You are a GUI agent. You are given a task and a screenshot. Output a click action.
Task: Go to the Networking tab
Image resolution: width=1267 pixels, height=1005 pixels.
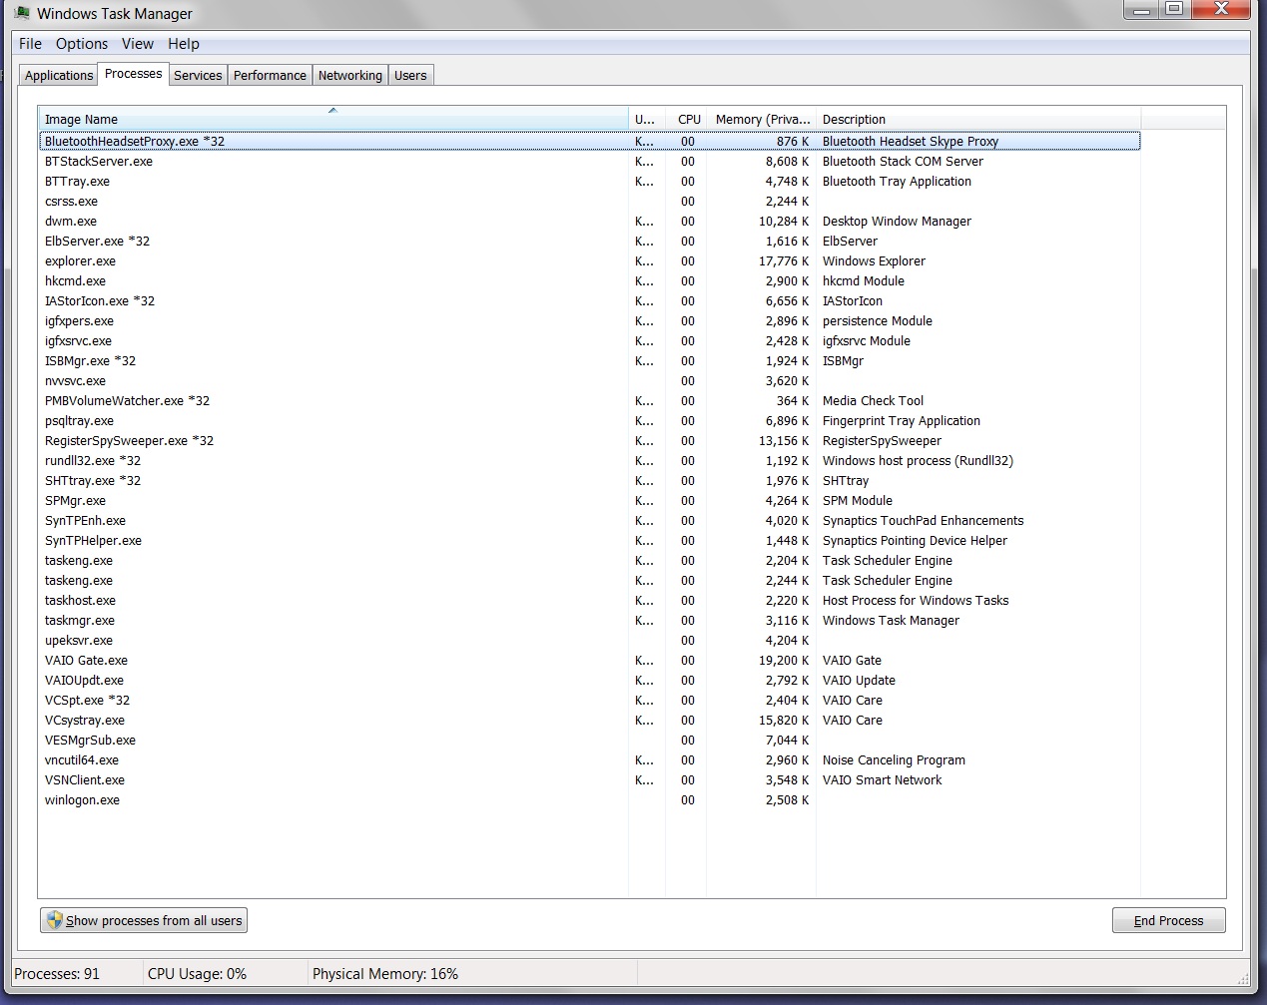pos(350,75)
